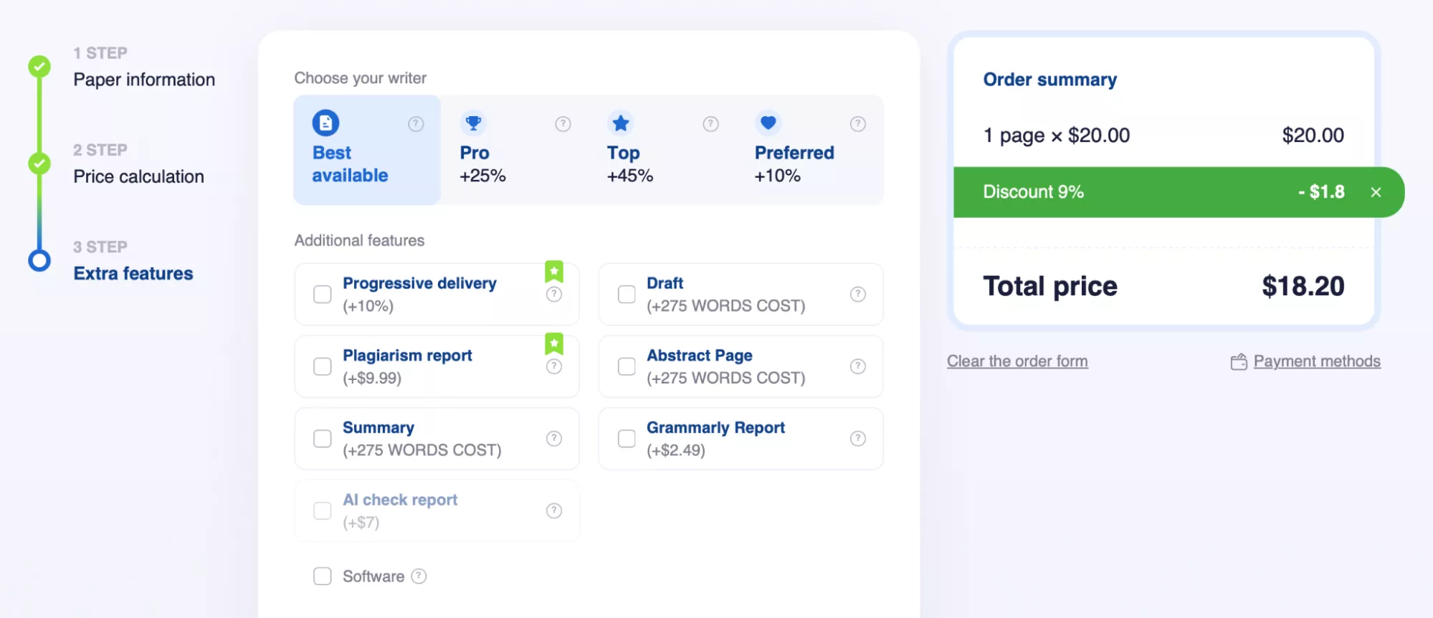Show help tooltip for Top writer
This screenshot has height=618, width=1433.
(x=710, y=124)
